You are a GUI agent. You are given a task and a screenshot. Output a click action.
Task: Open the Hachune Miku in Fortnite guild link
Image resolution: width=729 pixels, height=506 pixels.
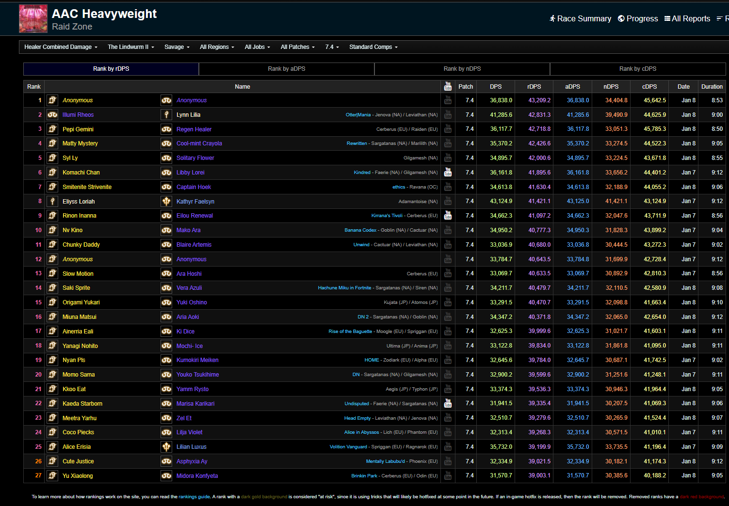coord(344,288)
